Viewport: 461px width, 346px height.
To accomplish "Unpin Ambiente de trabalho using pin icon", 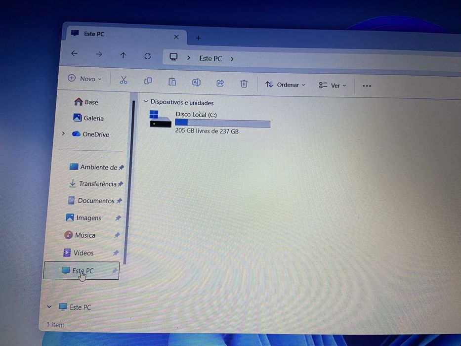I will coord(121,168).
